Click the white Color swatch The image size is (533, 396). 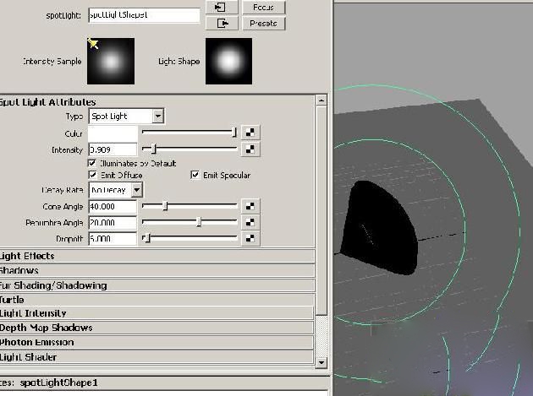click(113, 133)
